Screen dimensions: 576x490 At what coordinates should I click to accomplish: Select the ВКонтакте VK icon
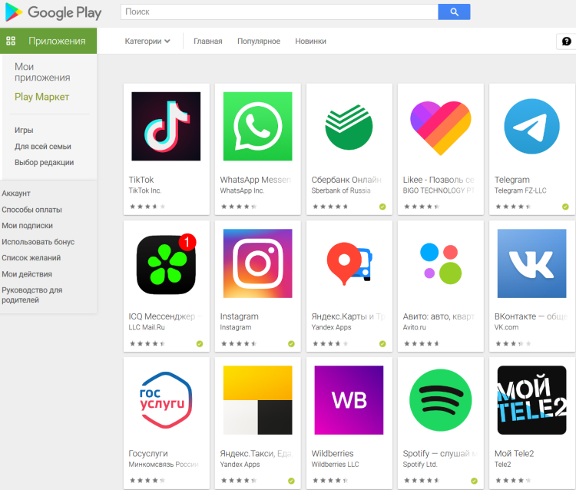point(531,263)
